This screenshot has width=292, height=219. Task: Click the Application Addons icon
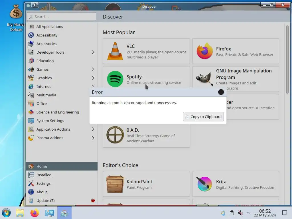coord(31,129)
